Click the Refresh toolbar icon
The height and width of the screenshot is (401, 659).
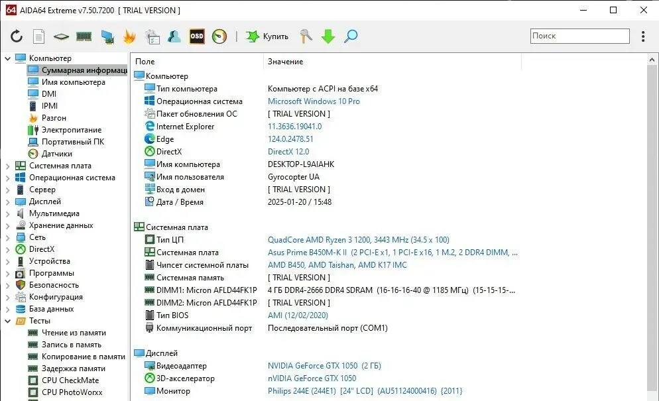(x=17, y=36)
